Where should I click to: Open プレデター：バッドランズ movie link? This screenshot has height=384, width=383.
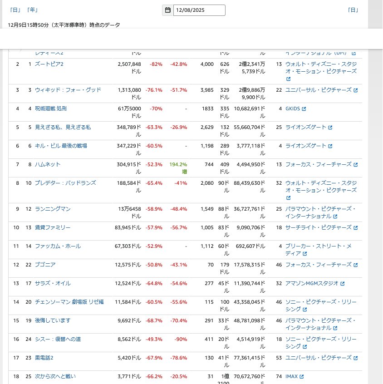[x=65, y=183]
